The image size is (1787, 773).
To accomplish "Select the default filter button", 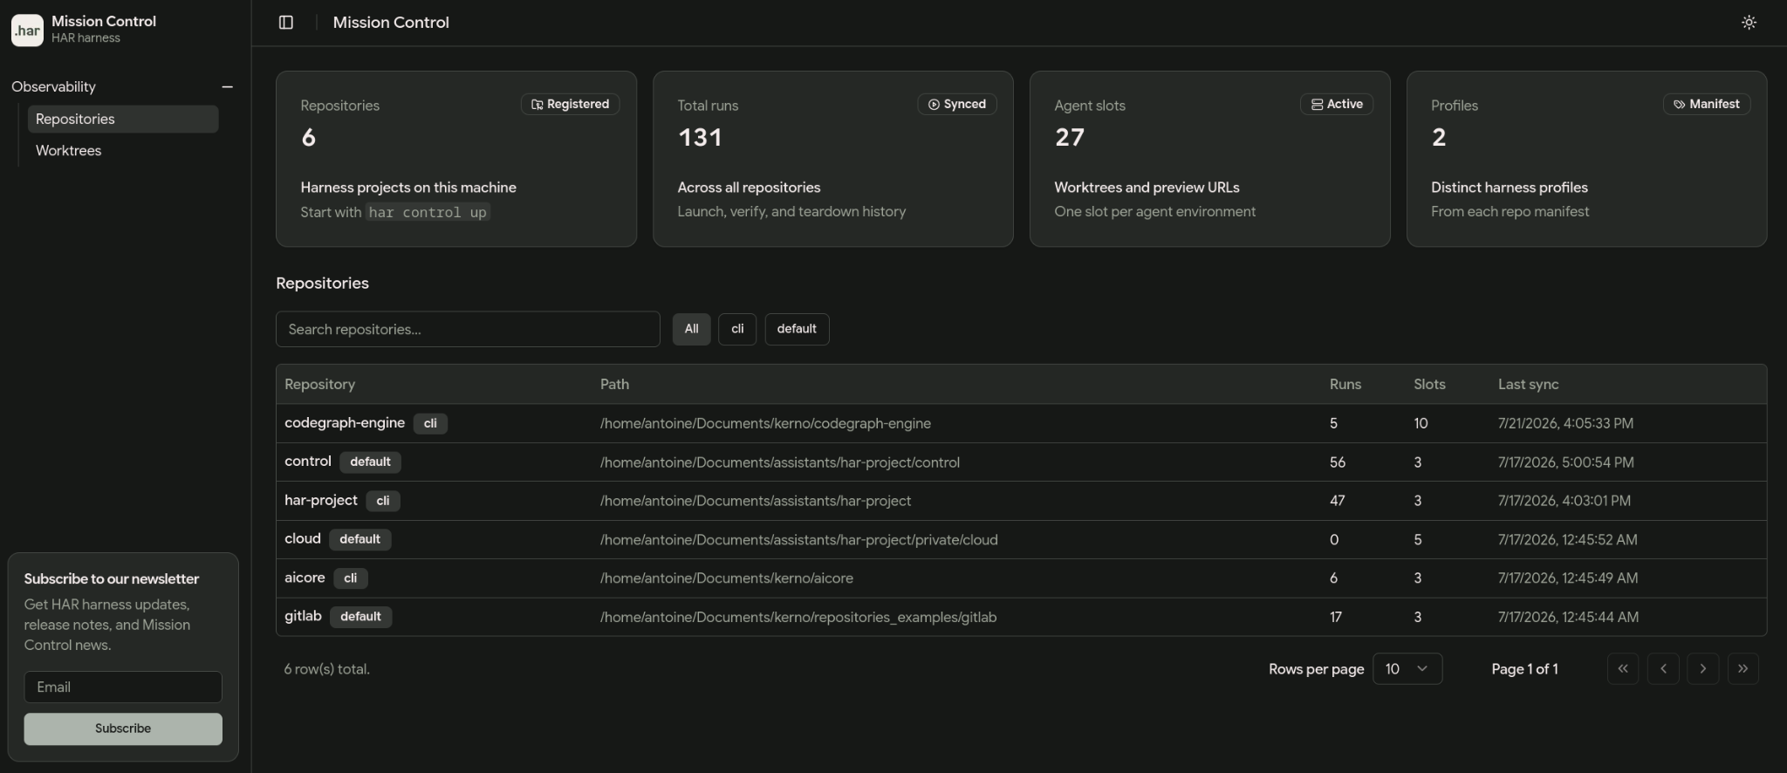I will [x=797, y=330].
